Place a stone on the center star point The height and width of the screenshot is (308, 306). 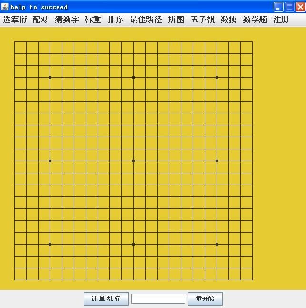[134, 161]
